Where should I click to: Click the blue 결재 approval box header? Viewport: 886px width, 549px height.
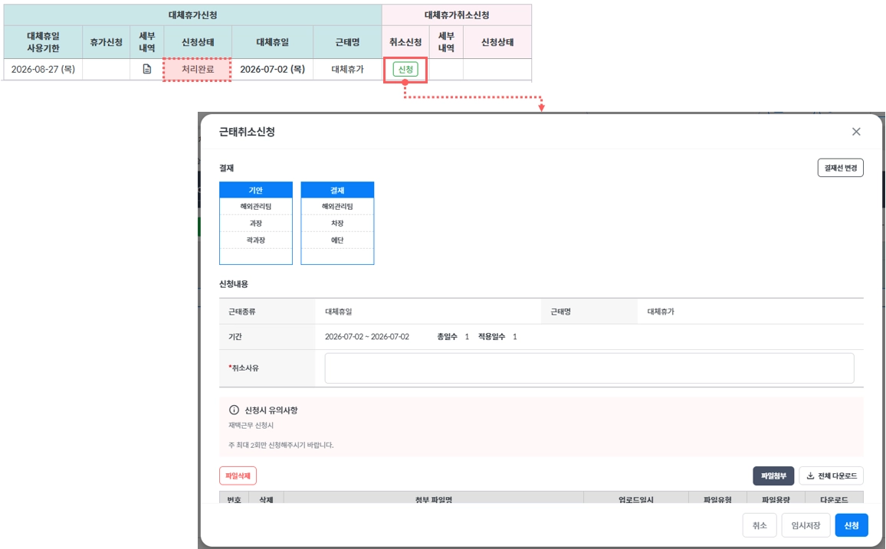pyautogui.click(x=337, y=190)
